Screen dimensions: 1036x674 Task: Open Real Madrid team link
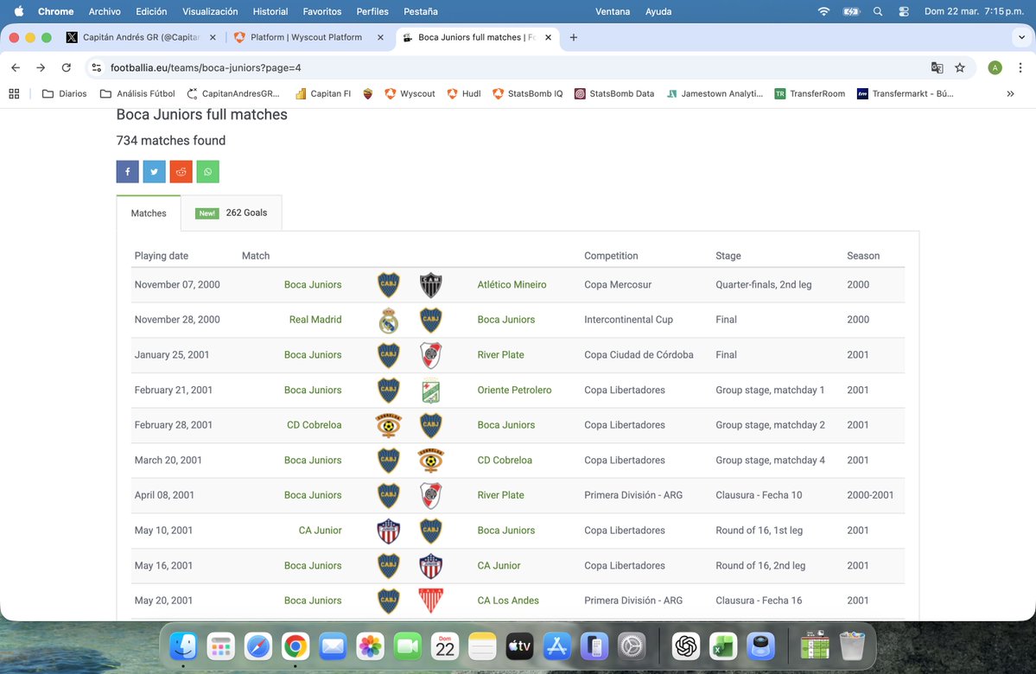tap(315, 320)
